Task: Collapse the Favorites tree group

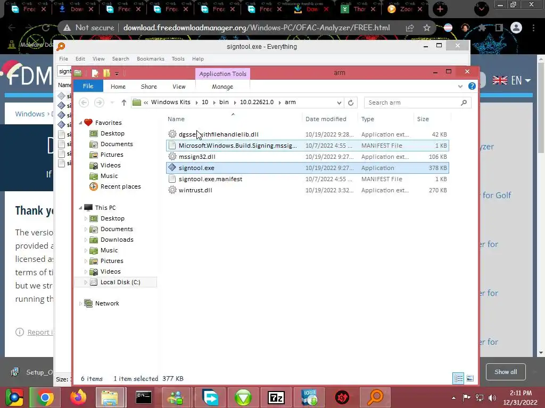Action: click(x=81, y=123)
